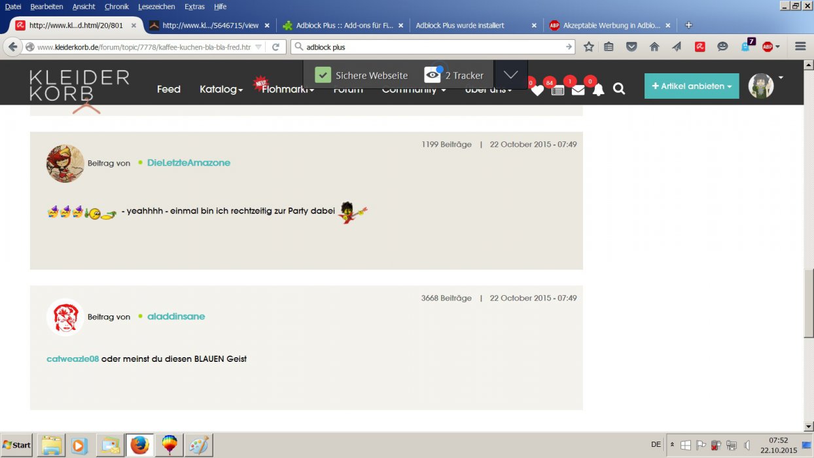Open Adblock Plus dropdown arrow

coord(777,47)
